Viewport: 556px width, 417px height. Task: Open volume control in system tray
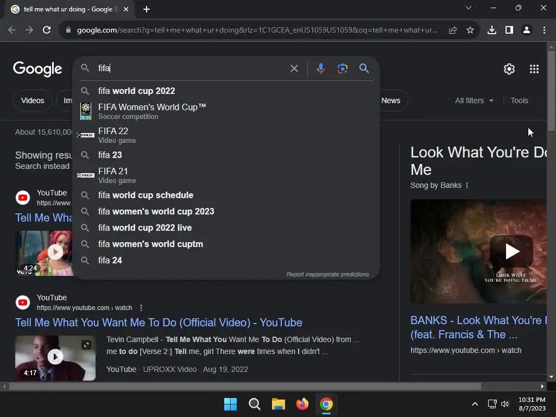(505, 404)
